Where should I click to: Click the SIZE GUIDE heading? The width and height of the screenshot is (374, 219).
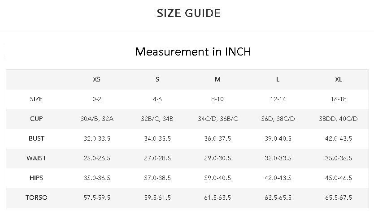188,13
